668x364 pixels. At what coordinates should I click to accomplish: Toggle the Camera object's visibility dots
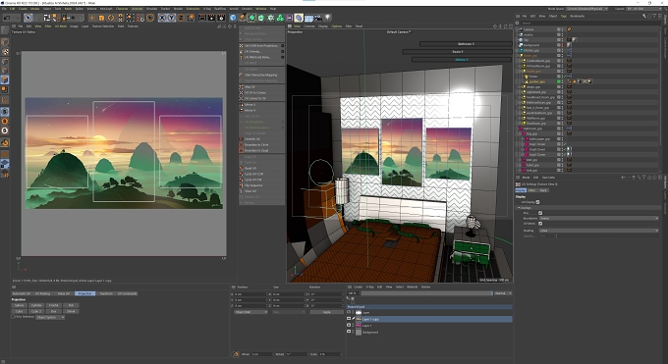coord(562,29)
